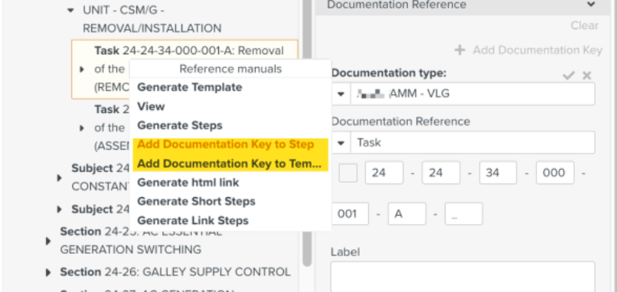Collapse UNIT - CSM/G REMOVAL/INSTALLATION node
The image size is (617, 292).
70,11
